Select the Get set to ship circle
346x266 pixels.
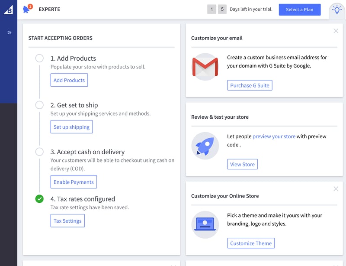(39, 105)
